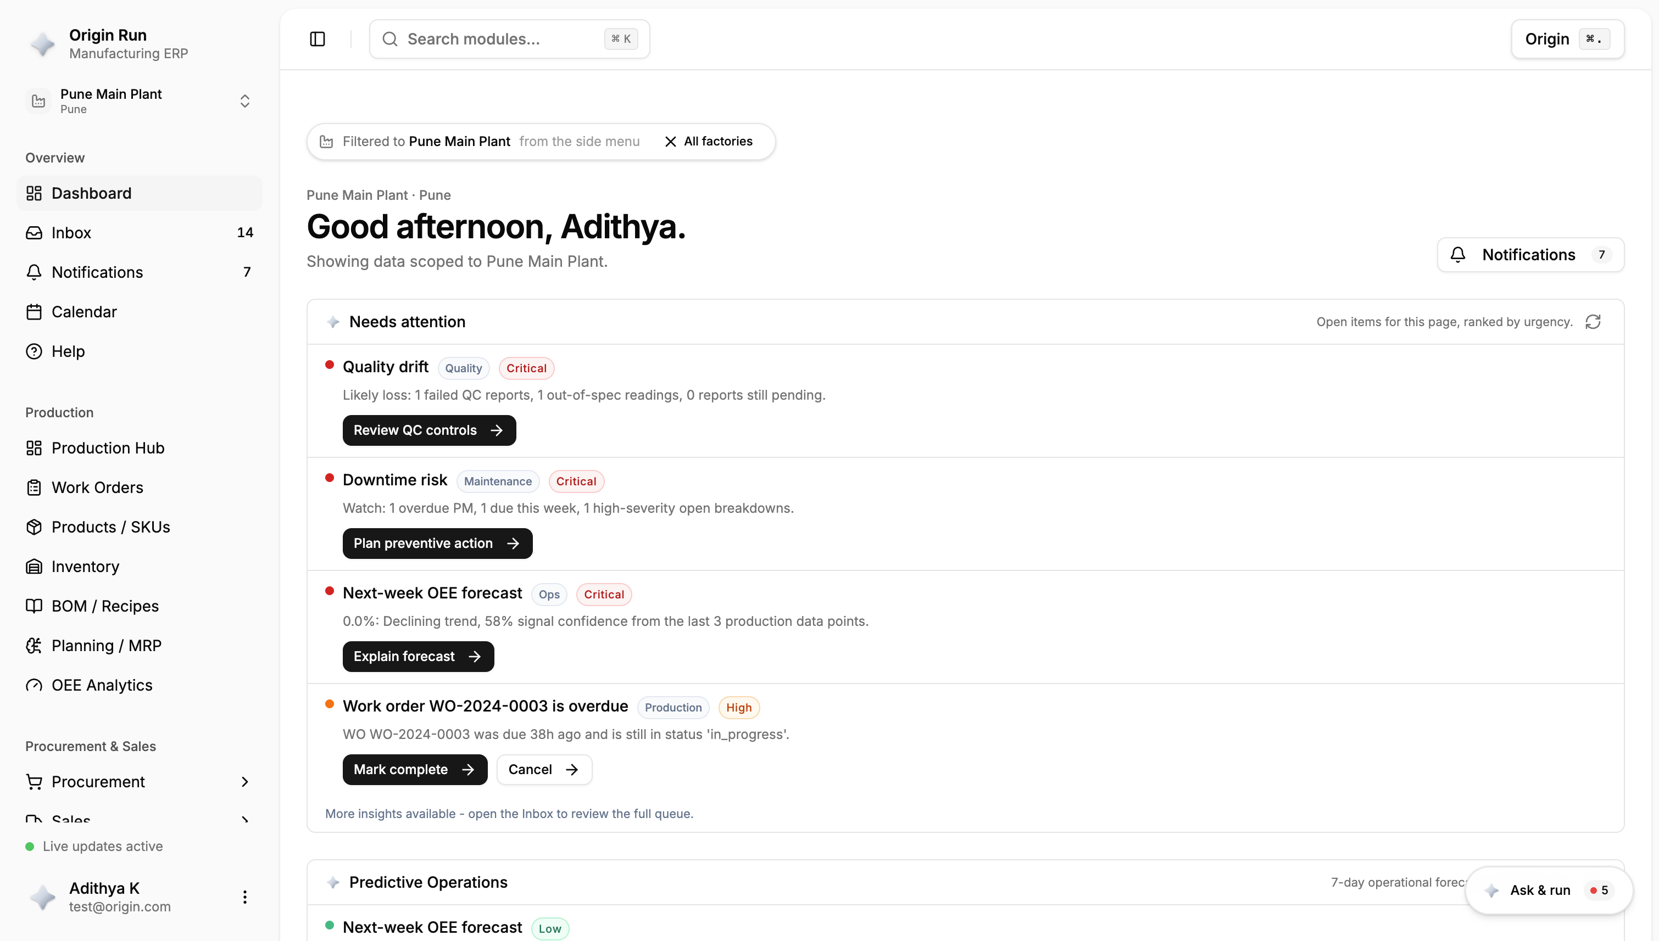Click the OEE Analytics gauge icon
The height and width of the screenshot is (941, 1659).
[x=34, y=685]
